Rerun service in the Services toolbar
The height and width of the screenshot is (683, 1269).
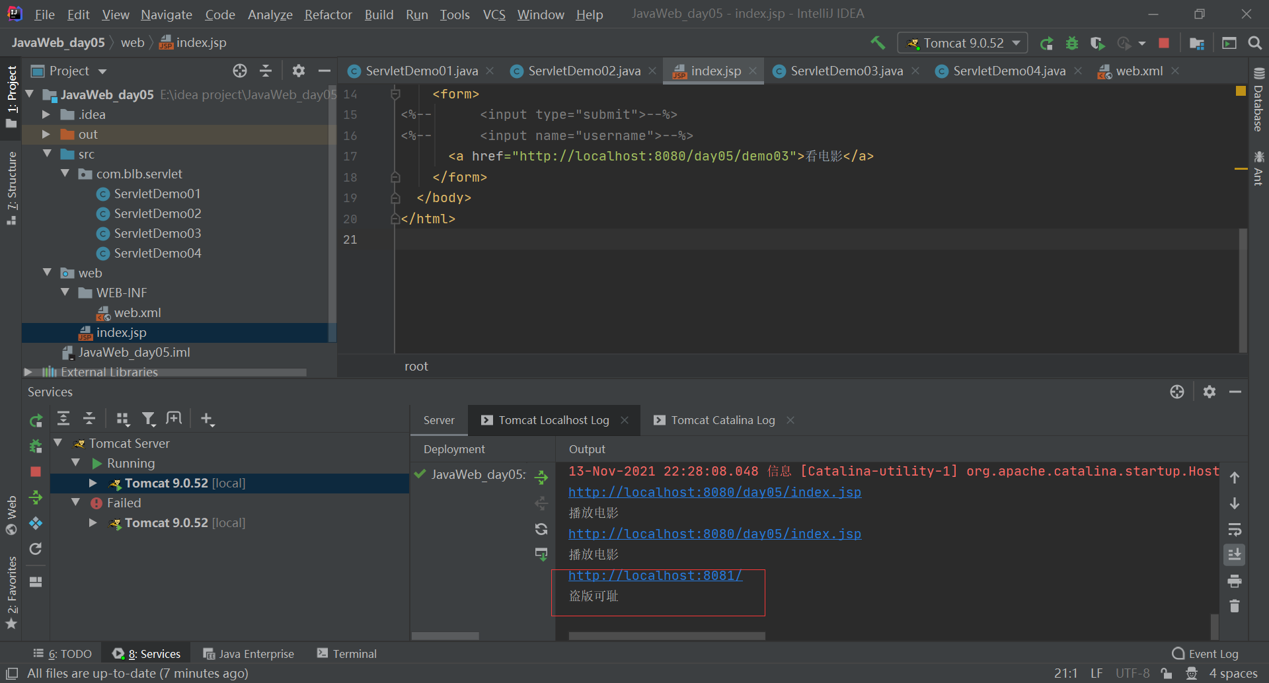(x=36, y=420)
